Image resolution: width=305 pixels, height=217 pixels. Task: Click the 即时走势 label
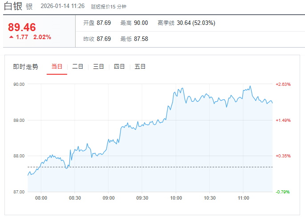[25, 67]
